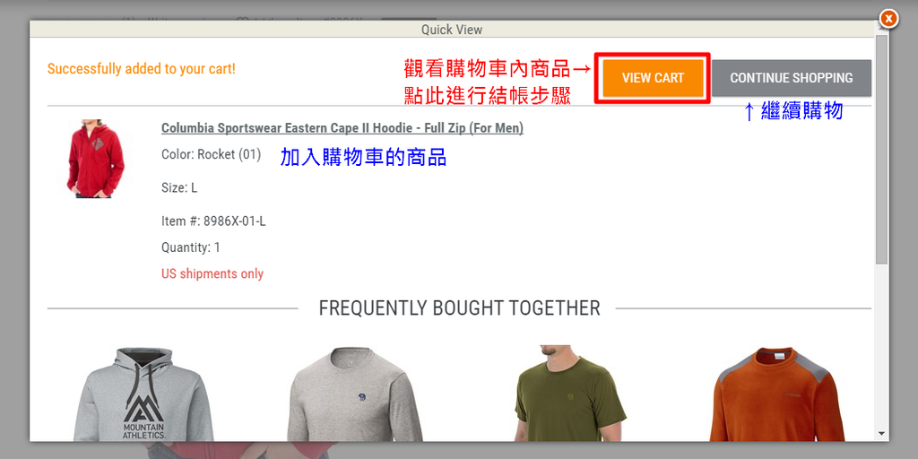Click the scrollbar down arrow in Quick View

point(882,434)
